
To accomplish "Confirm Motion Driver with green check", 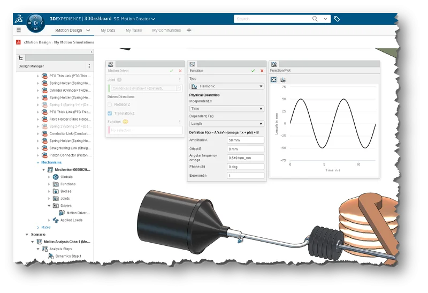I will [171, 71].
